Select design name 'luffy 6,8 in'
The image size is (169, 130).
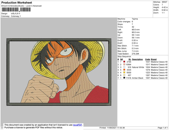point(15,13)
